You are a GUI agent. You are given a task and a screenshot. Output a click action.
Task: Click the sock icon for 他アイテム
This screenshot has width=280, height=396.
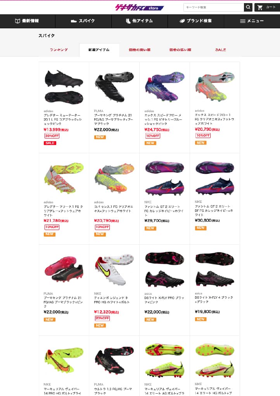[128, 21]
